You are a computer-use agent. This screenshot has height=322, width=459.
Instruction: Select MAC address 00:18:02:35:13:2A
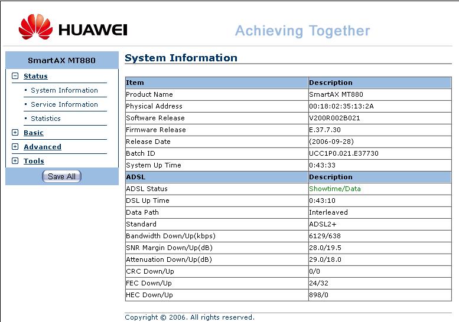click(x=341, y=106)
